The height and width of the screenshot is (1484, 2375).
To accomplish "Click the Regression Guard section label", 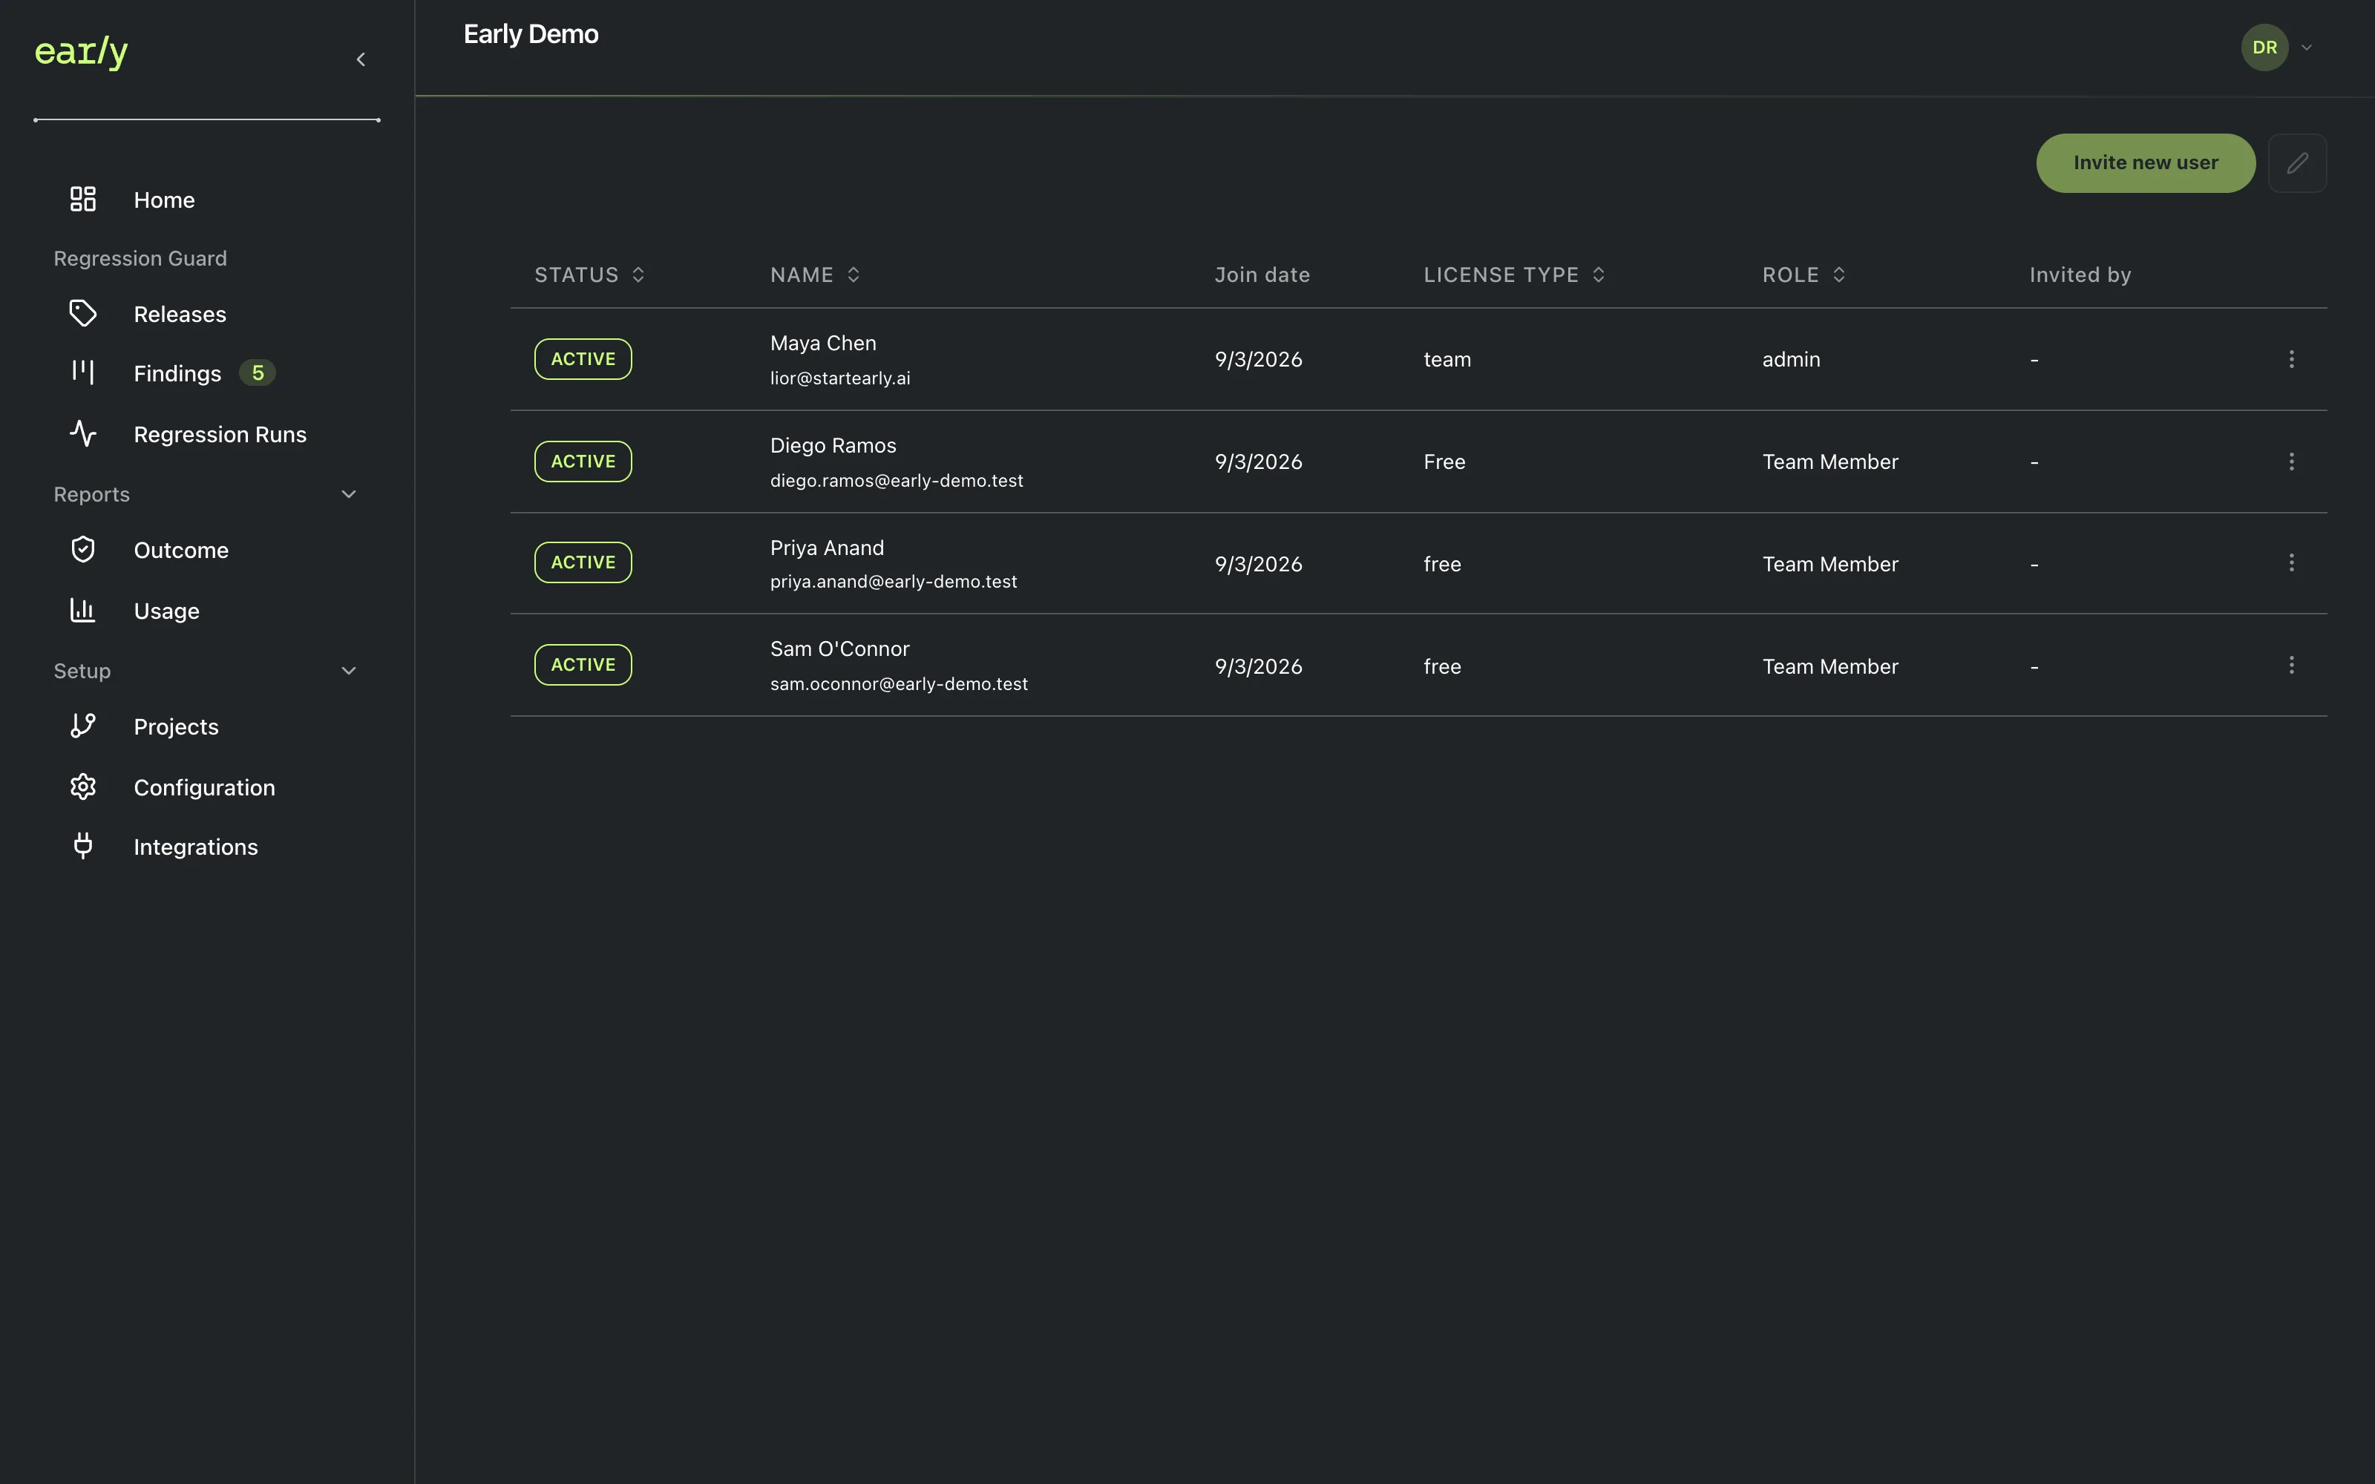I will tap(140, 258).
